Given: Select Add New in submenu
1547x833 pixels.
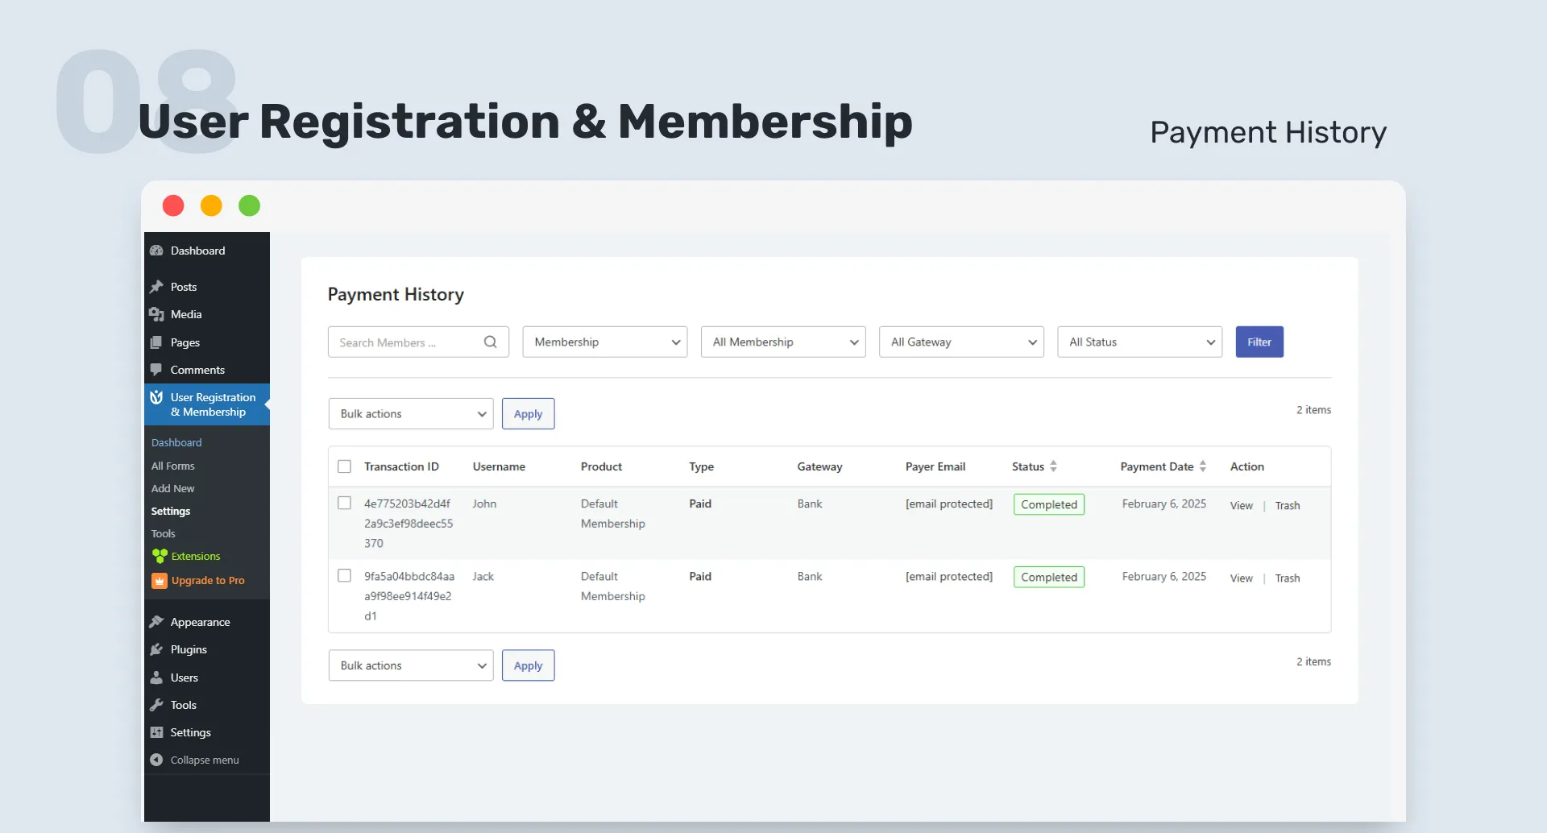Looking at the screenshot, I should click(173, 488).
